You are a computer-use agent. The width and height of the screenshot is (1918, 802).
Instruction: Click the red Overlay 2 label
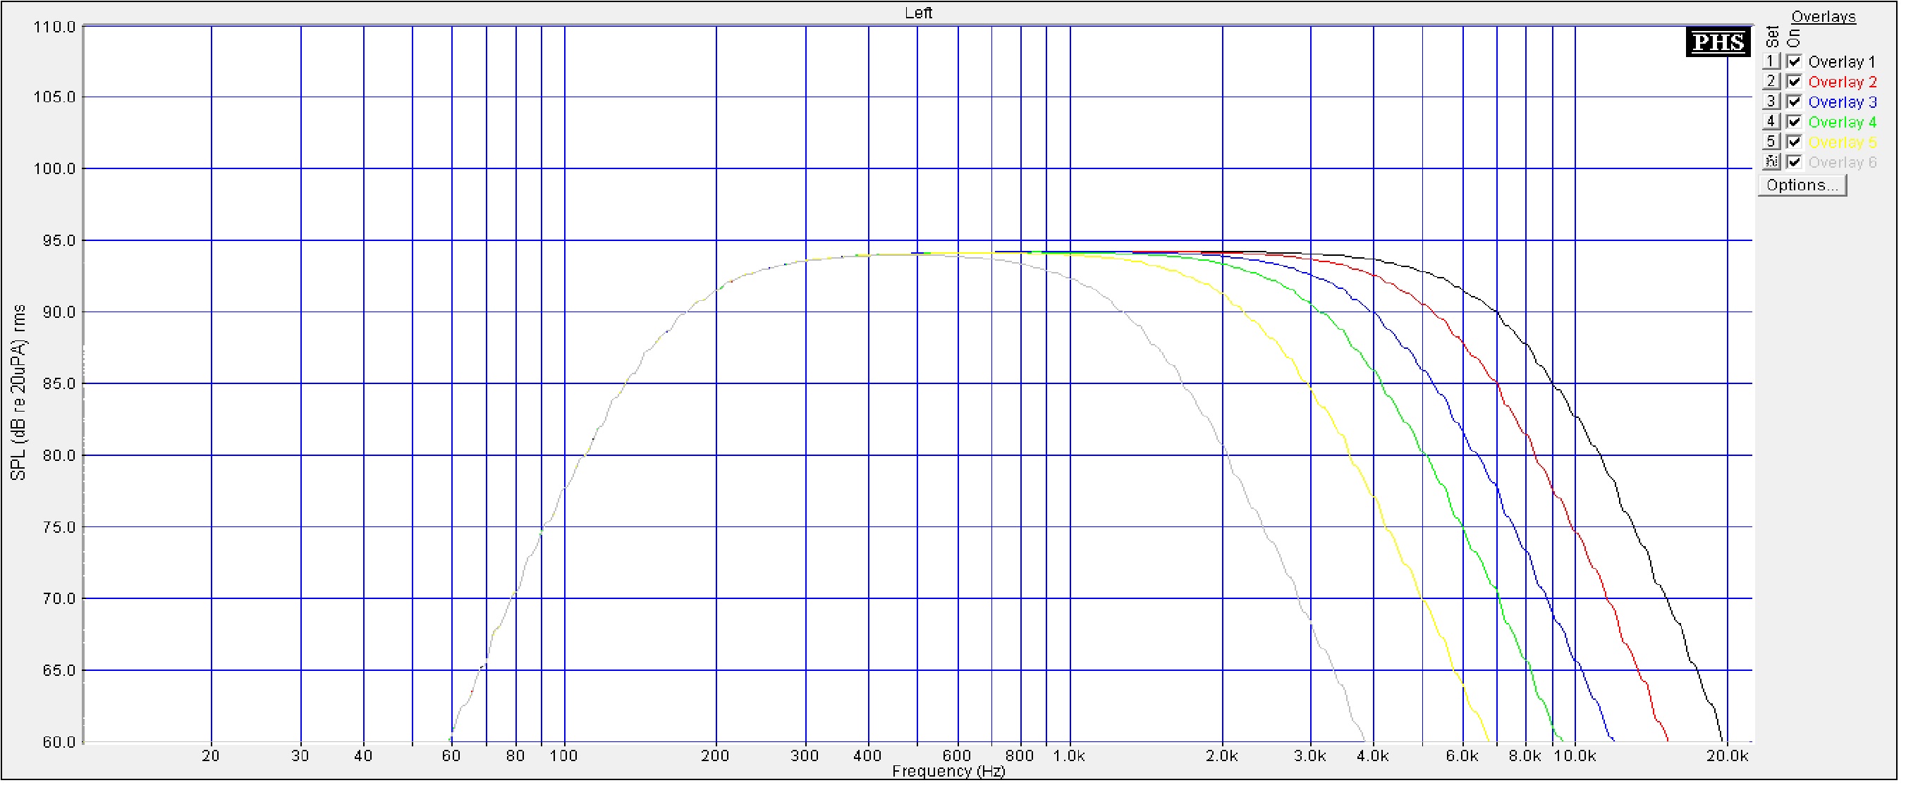point(1842,82)
